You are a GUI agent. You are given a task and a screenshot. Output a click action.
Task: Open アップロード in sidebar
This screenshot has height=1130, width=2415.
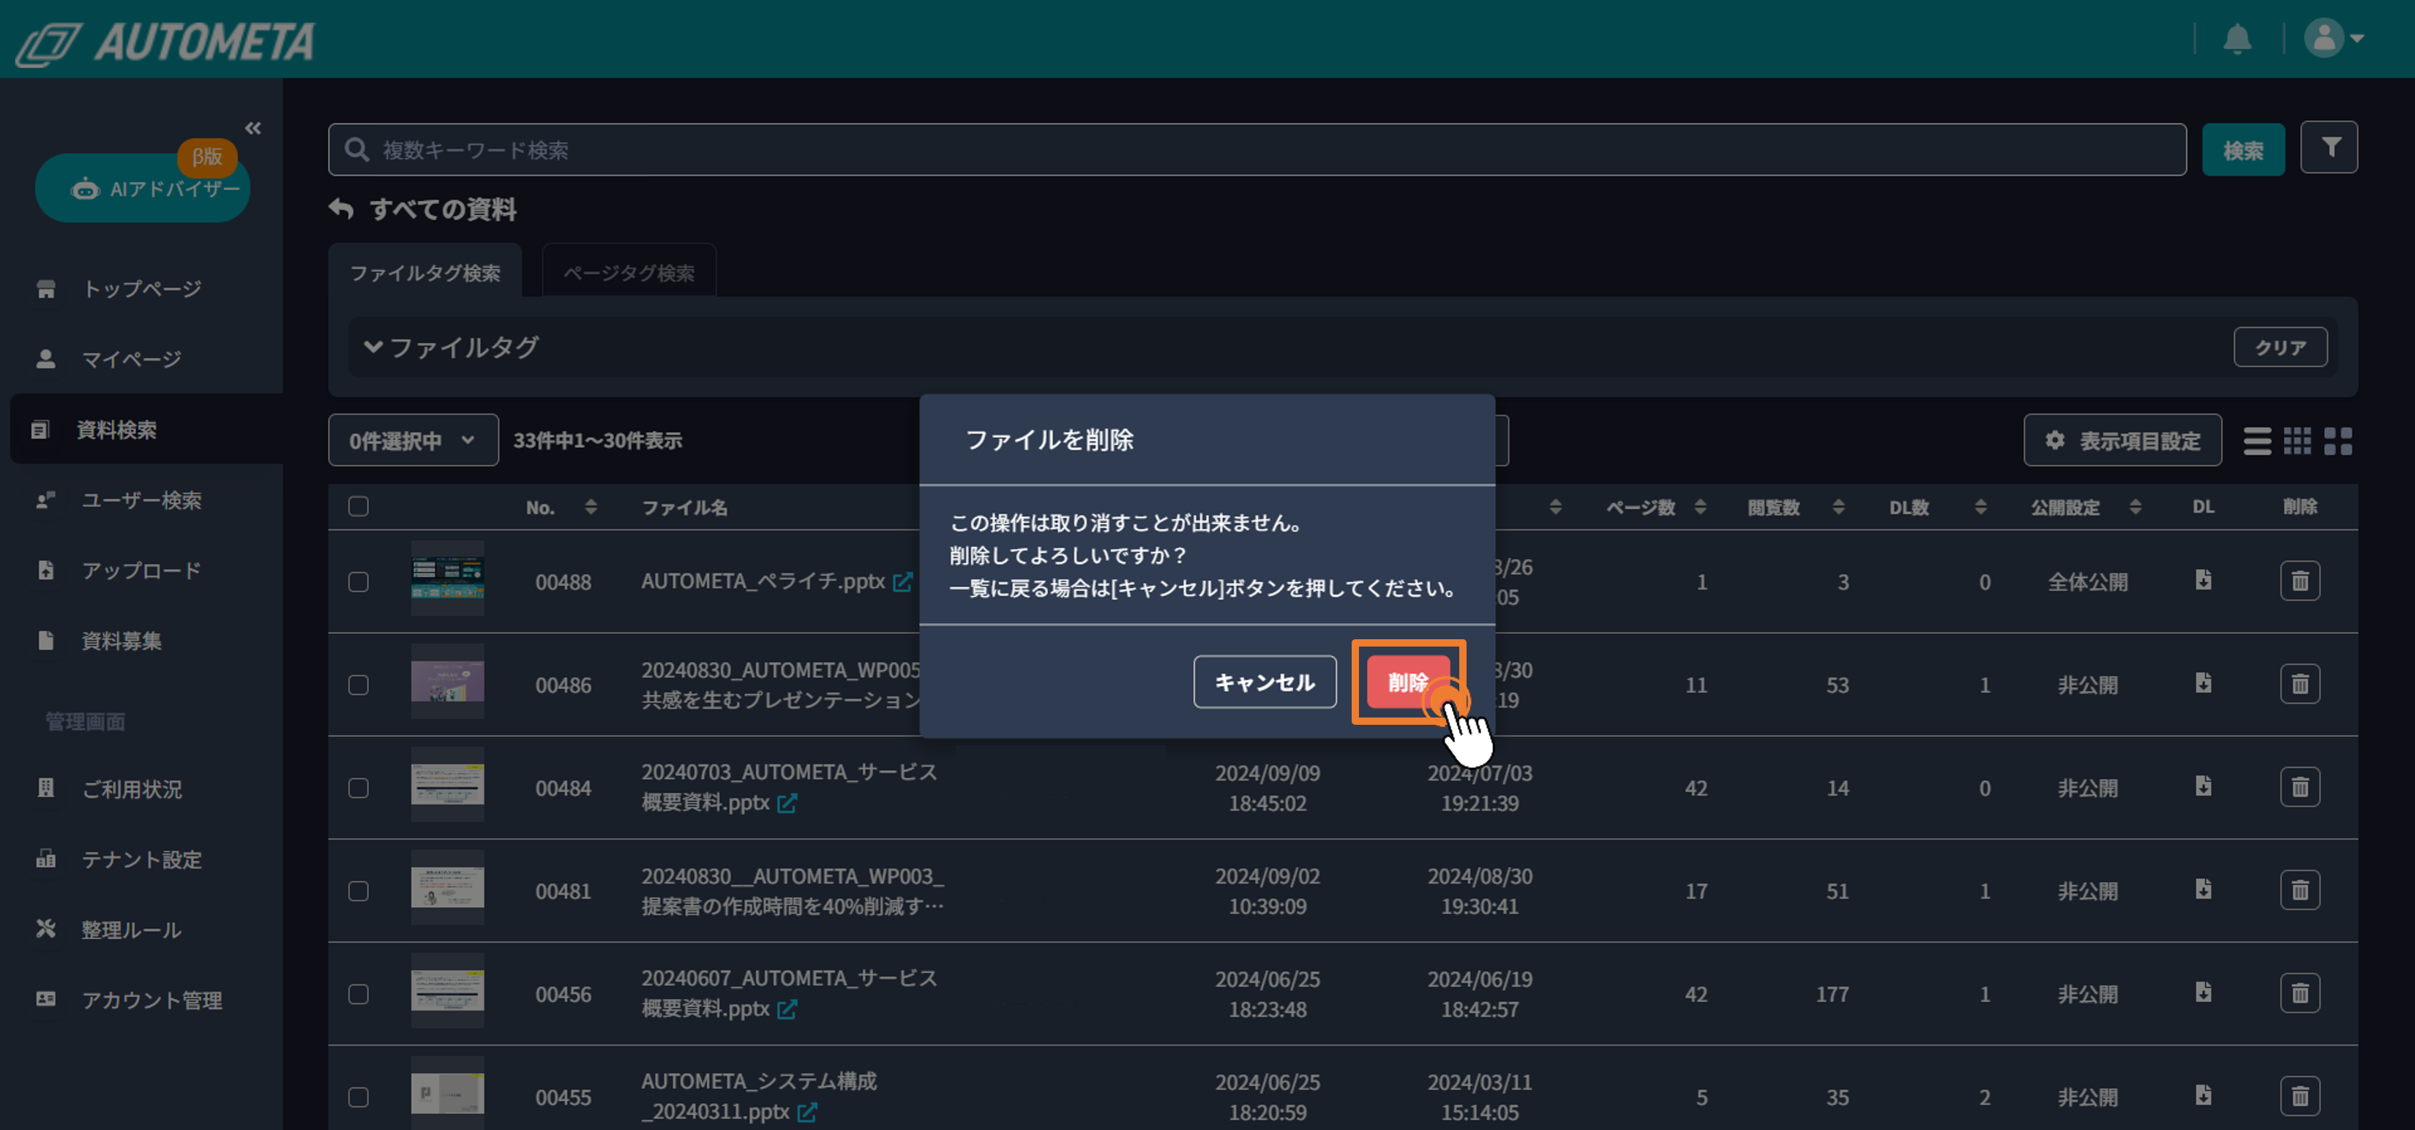(141, 570)
